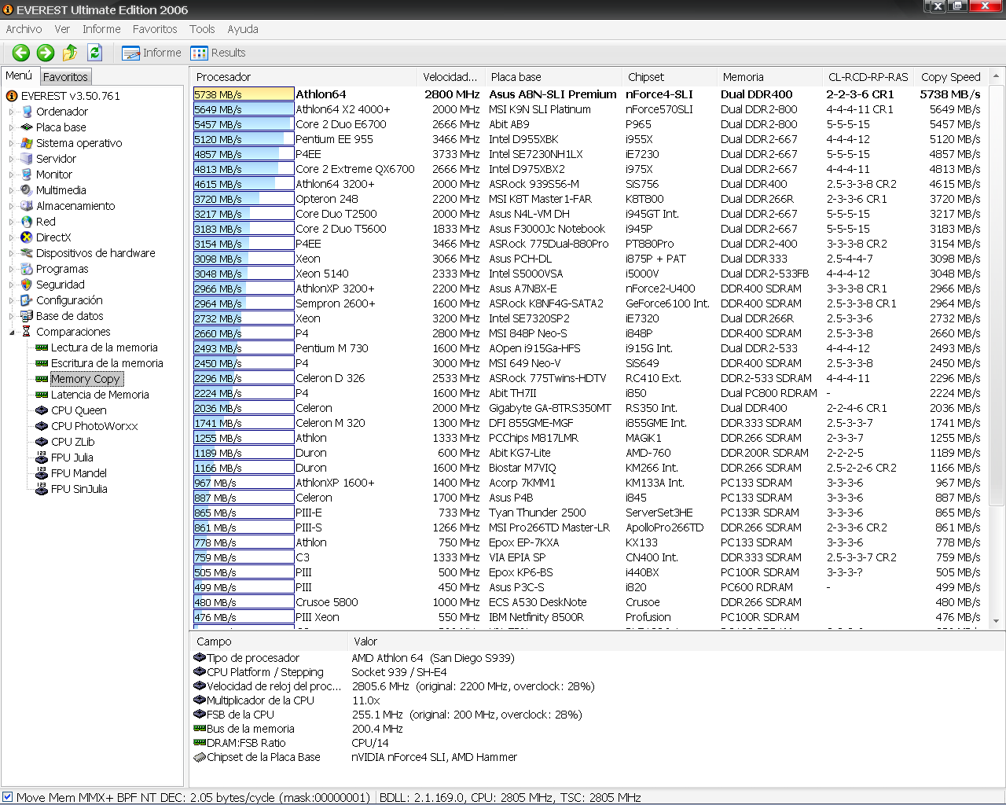The height and width of the screenshot is (805, 1006).
Task: Click the Up one level arrow icon
Action: click(70, 53)
